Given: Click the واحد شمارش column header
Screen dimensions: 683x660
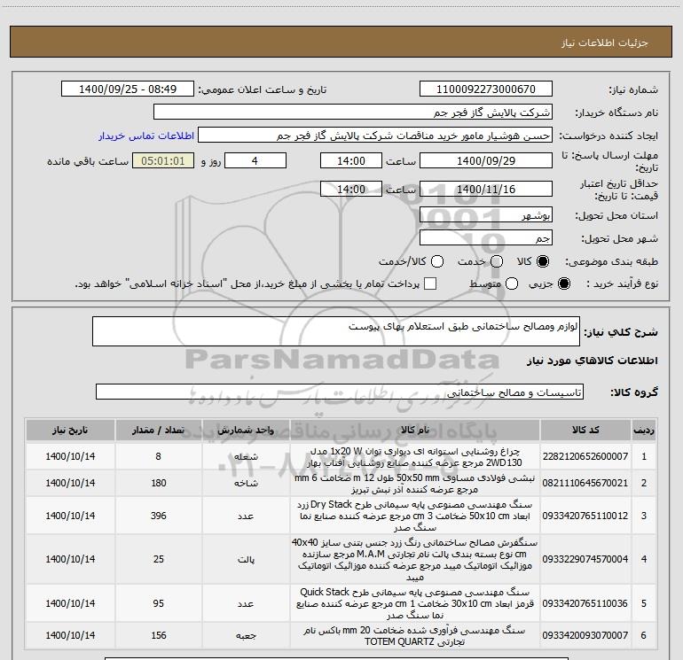Looking at the screenshot, I should tap(246, 431).
